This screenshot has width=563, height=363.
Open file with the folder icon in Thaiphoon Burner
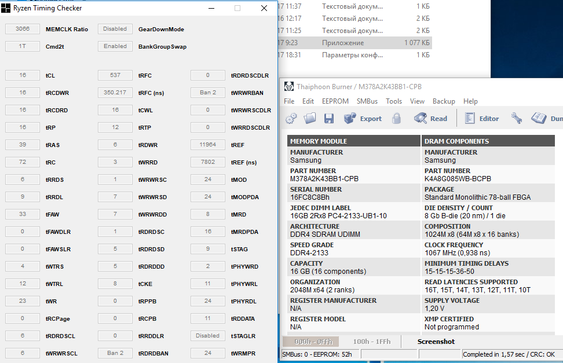pyautogui.click(x=309, y=118)
